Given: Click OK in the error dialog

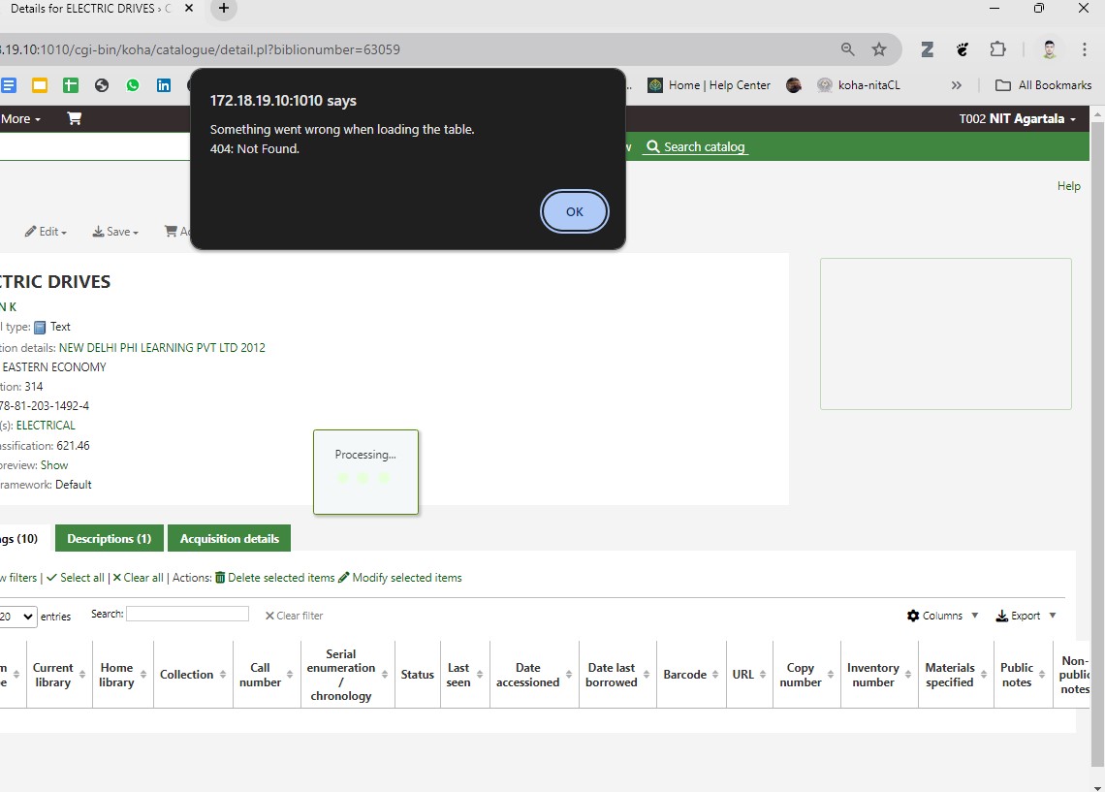Looking at the screenshot, I should [x=575, y=211].
